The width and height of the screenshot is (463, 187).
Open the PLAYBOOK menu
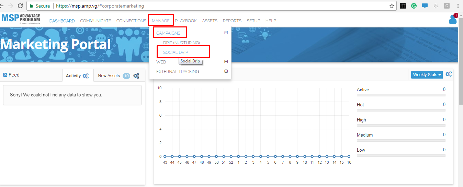pyautogui.click(x=186, y=21)
